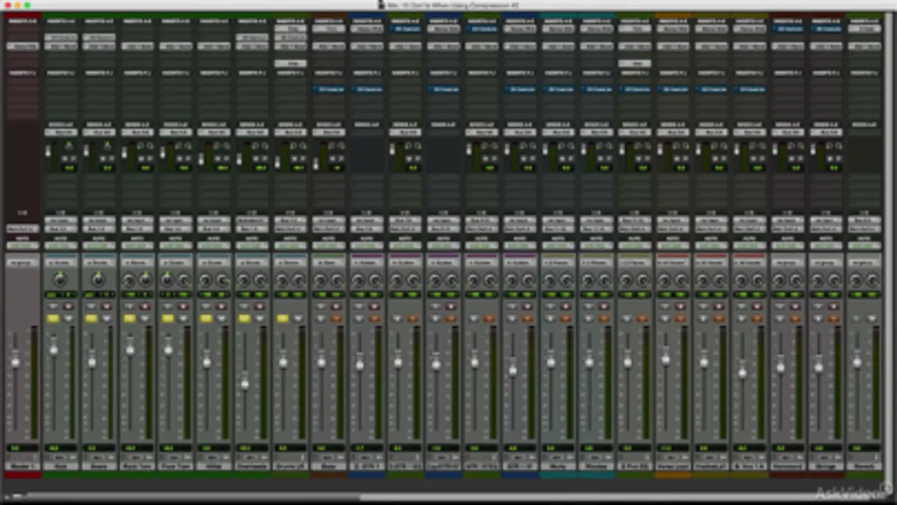
Task: Unsolo the 5th channel strip
Action: [168, 318]
